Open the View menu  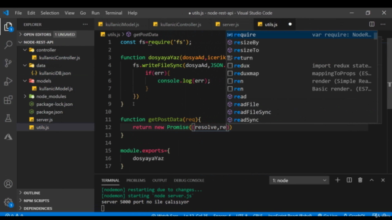pyautogui.click(x=69, y=13)
